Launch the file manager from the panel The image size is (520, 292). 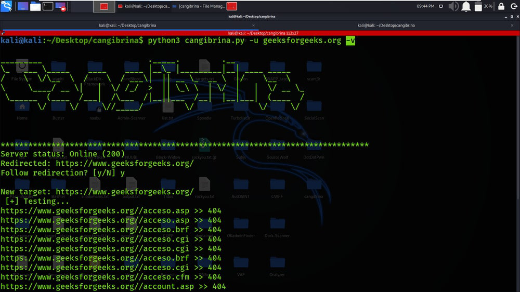(x=35, y=6)
